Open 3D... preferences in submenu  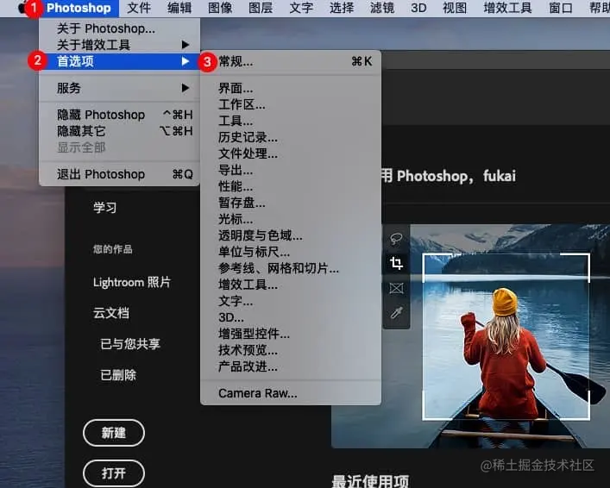(291, 317)
